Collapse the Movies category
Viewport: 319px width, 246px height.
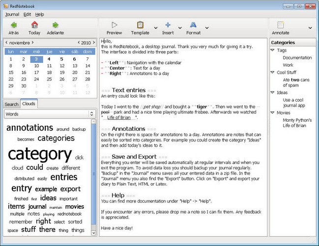272,112
